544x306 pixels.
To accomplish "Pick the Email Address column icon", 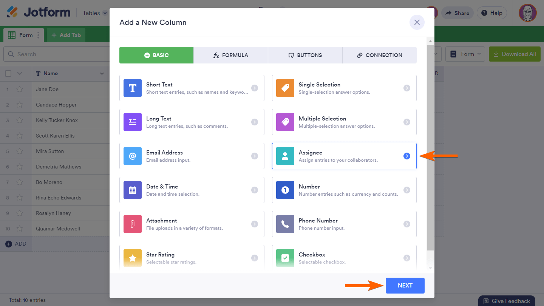I will [x=133, y=156].
